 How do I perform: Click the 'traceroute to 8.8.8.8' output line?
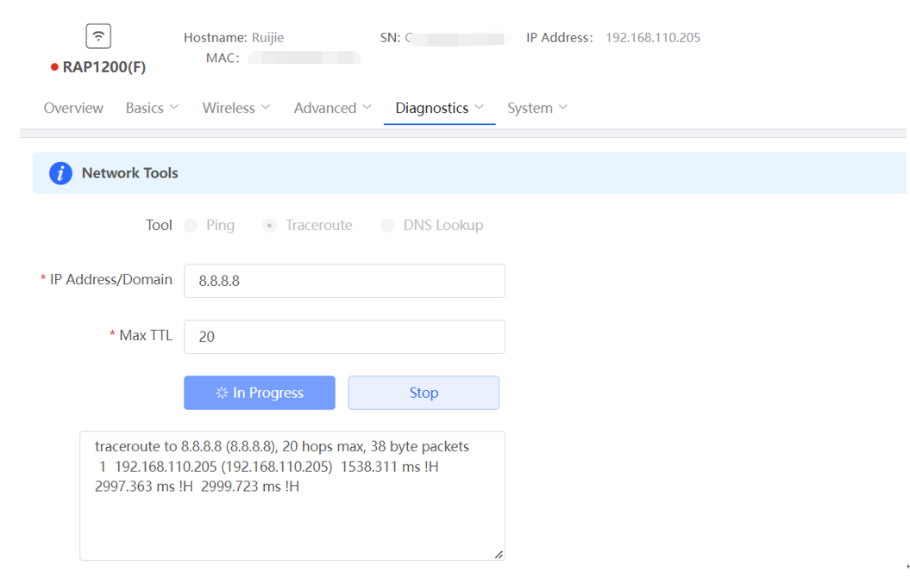282,447
